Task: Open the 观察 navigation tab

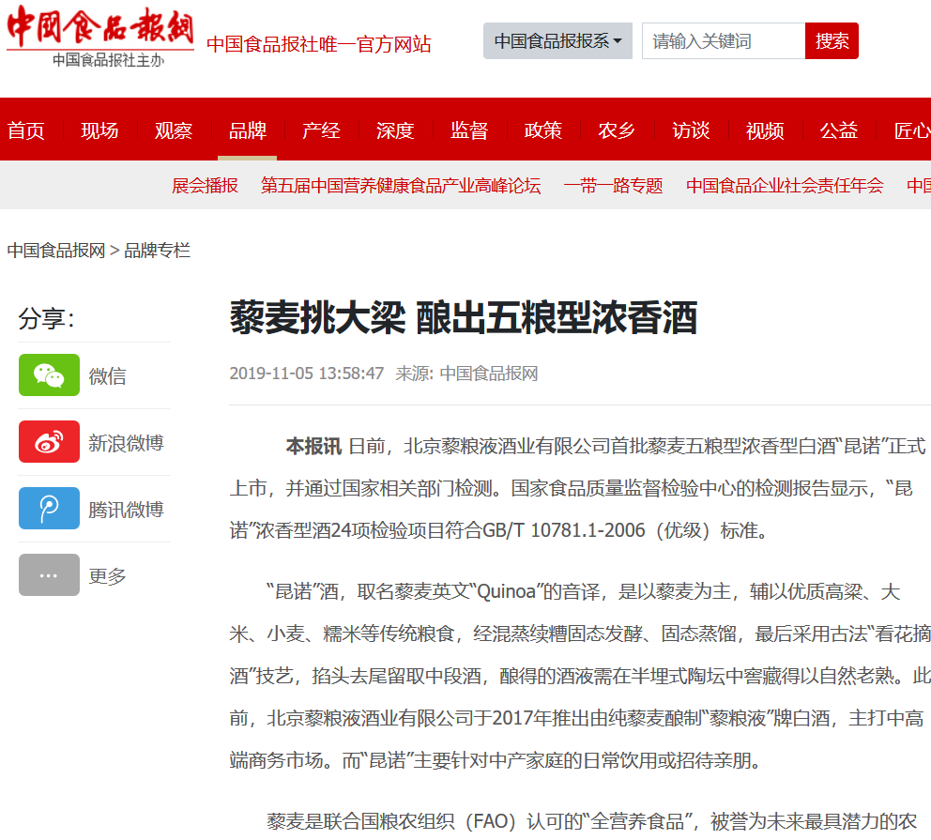Action: (x=174, y=130)
